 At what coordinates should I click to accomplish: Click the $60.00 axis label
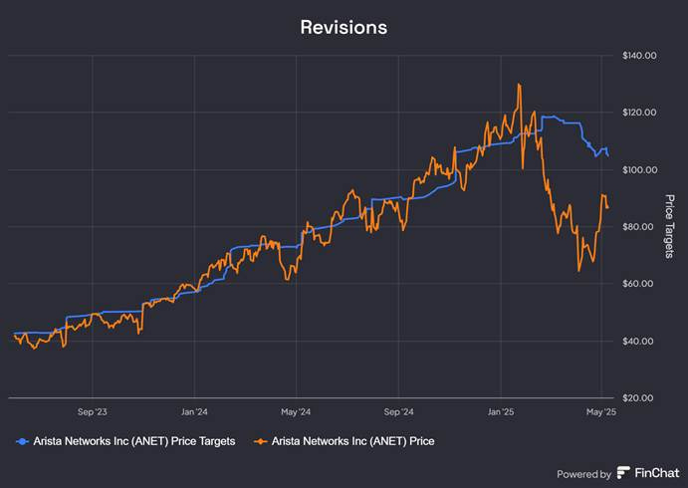pyautogui.click(x=637, y=284)
